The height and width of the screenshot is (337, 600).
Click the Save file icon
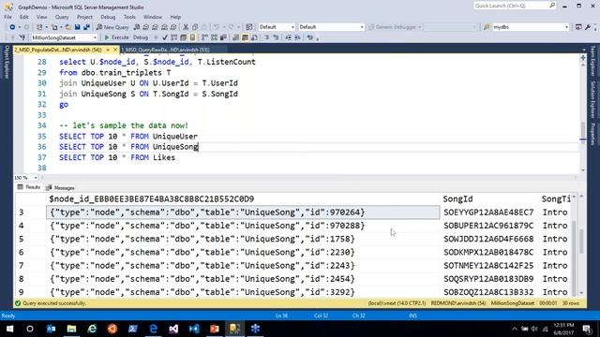pos(78,27)
